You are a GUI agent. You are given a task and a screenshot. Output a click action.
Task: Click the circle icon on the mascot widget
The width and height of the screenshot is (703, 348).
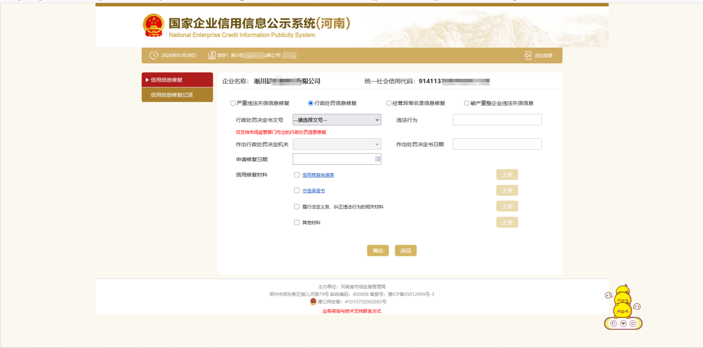[x=633, y=324]
